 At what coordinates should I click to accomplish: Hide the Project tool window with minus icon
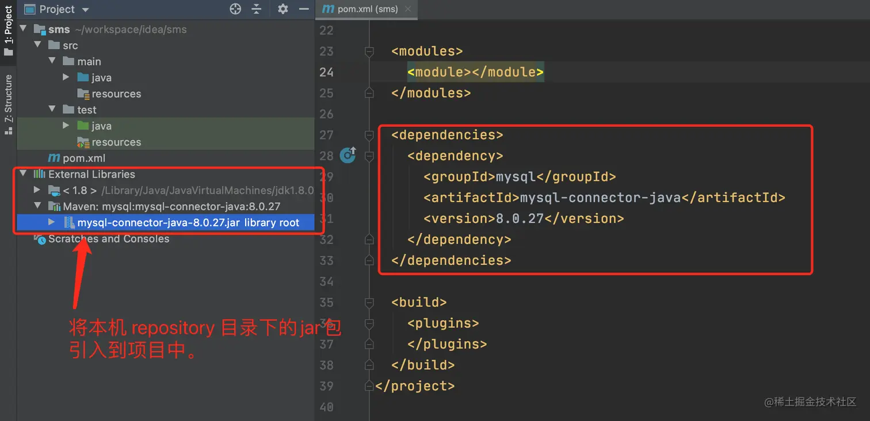point(304,9)
